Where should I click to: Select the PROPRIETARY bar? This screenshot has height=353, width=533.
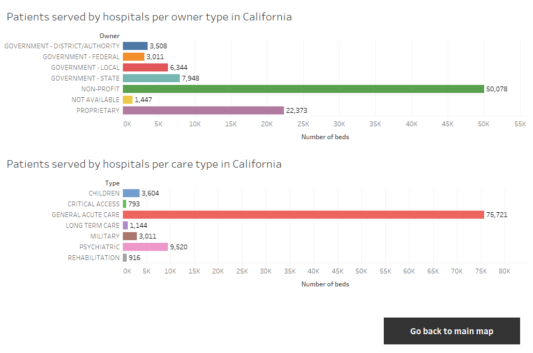point(204,110)
